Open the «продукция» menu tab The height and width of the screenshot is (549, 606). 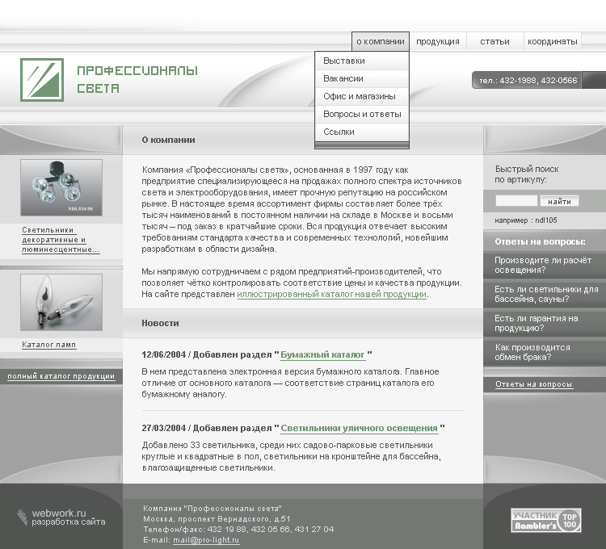(438, 41)
